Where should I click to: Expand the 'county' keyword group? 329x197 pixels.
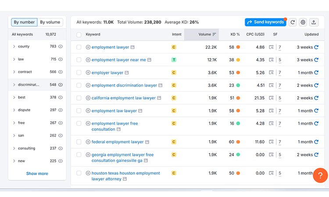click(x=14, y=46)
